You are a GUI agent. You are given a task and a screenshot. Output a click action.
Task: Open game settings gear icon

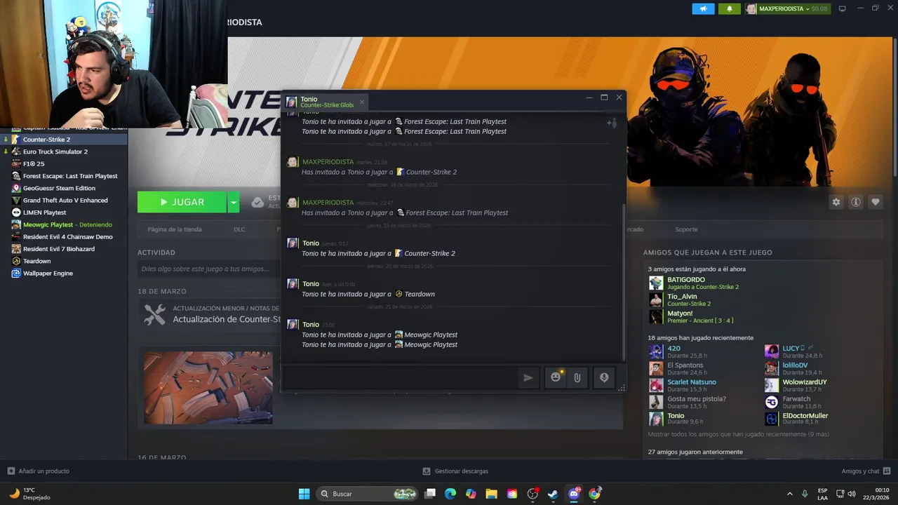click(x=836, y=202)
